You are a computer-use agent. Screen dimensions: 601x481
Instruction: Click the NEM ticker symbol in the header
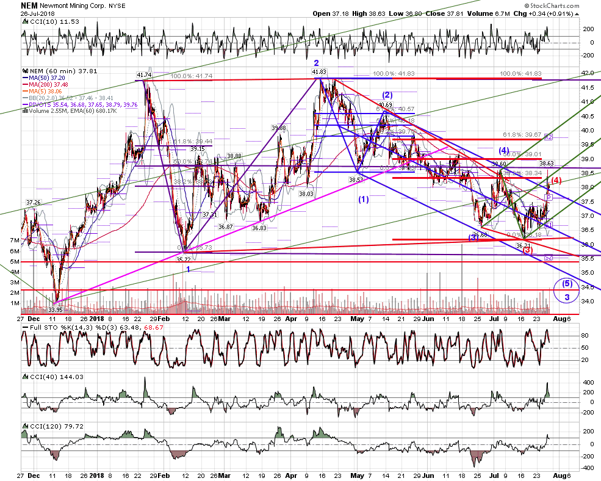[x=29, y=5]
